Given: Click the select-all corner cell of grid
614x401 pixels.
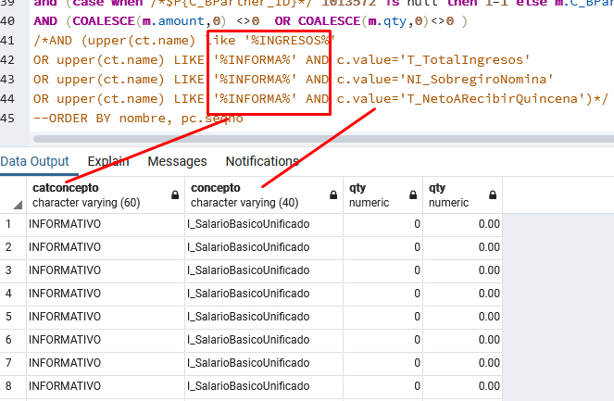Looking at the screenshot, I should click(12, 194).
